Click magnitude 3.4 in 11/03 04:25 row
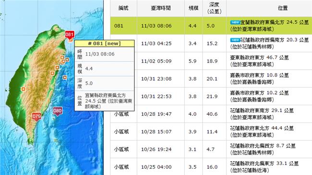This screenshot has width=312, height=175. coord(192,44)
